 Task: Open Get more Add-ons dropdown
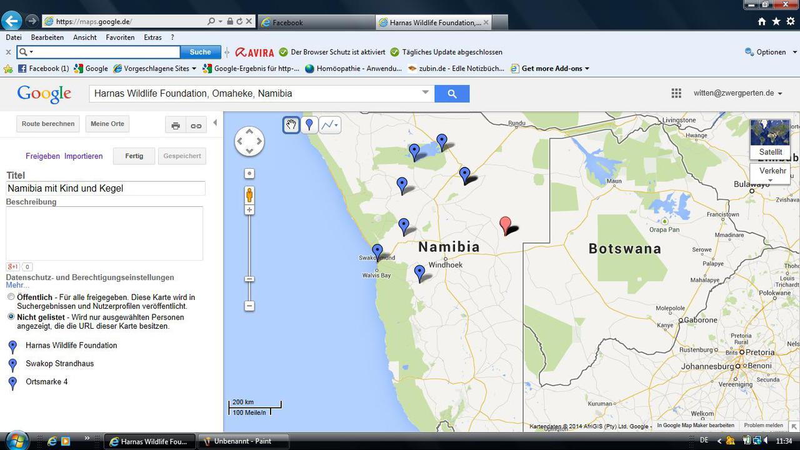point(550,69)
